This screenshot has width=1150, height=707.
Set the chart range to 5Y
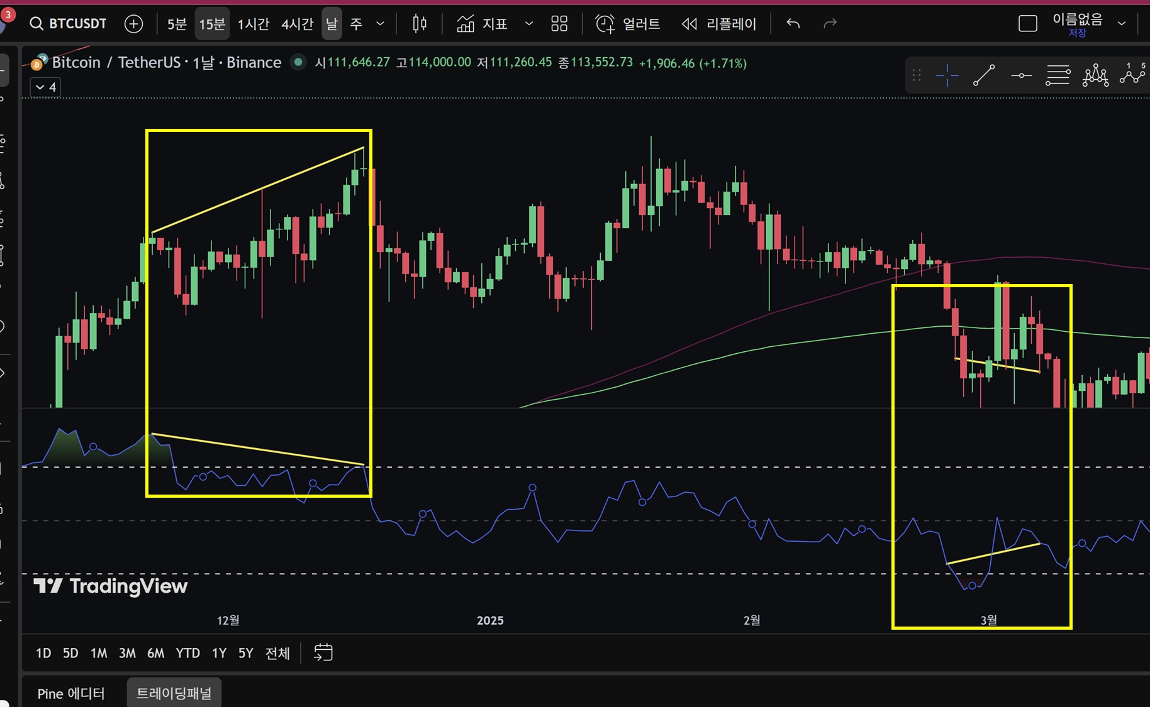point(245,653)
